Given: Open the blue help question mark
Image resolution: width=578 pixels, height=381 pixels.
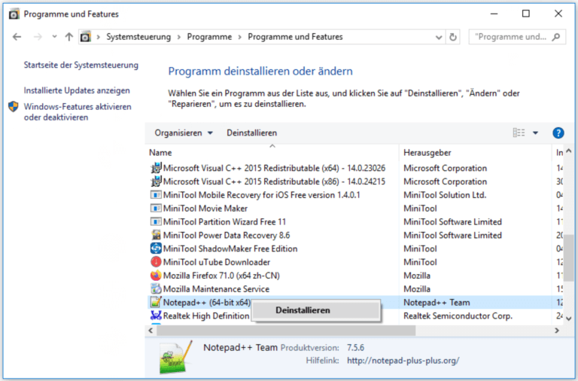Looking at the screenshot, I should (x=558, y=133).
